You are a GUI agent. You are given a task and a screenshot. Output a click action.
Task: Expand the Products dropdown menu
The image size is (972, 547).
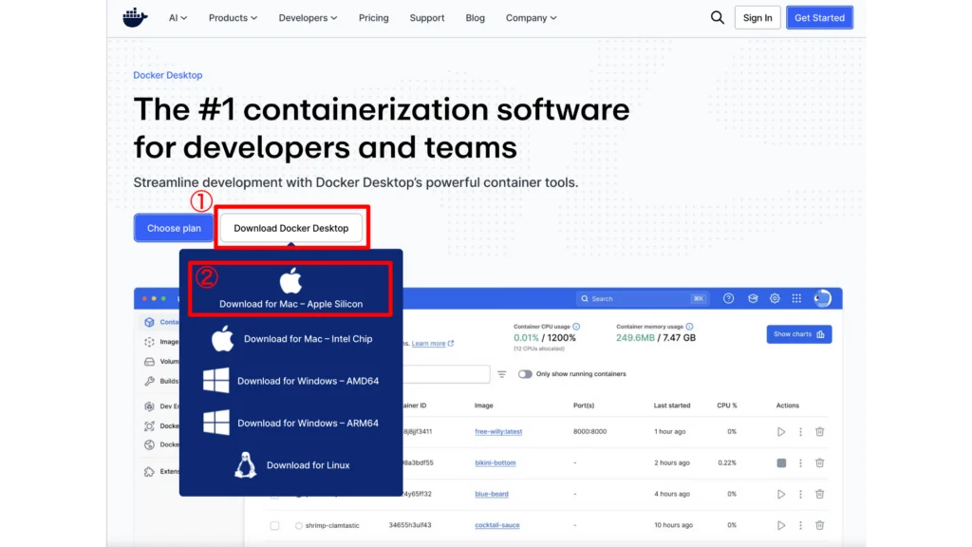tap(233, 18)
